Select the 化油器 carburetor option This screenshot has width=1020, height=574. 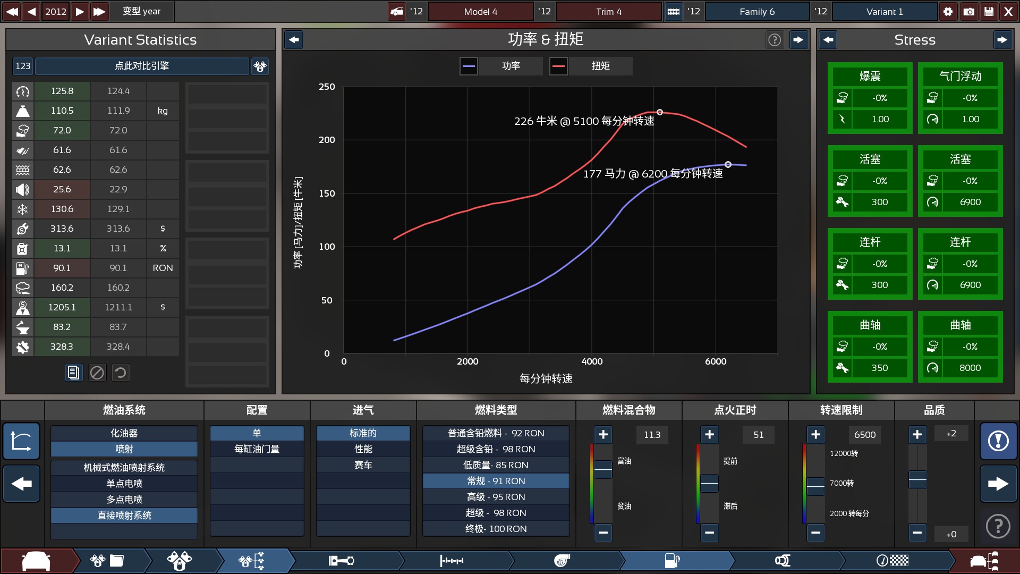click(124, 433)
